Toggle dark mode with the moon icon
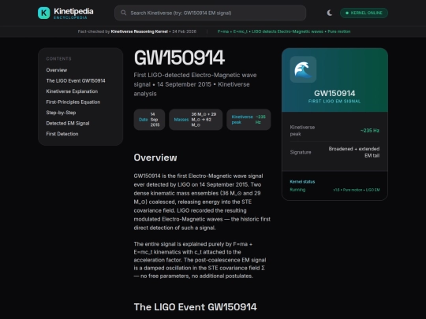The image size is (426, 319). tap(329, 13)
